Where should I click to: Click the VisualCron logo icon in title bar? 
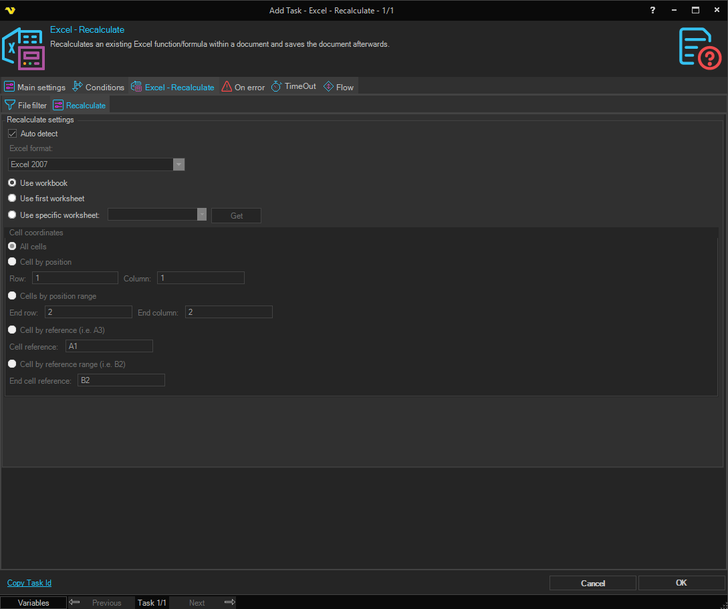pos(10,10)
